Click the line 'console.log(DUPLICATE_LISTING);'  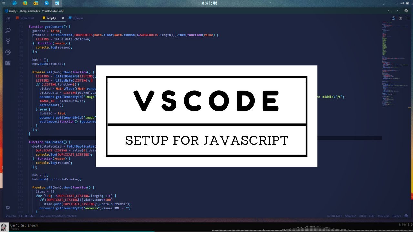[x=64, y=154]
